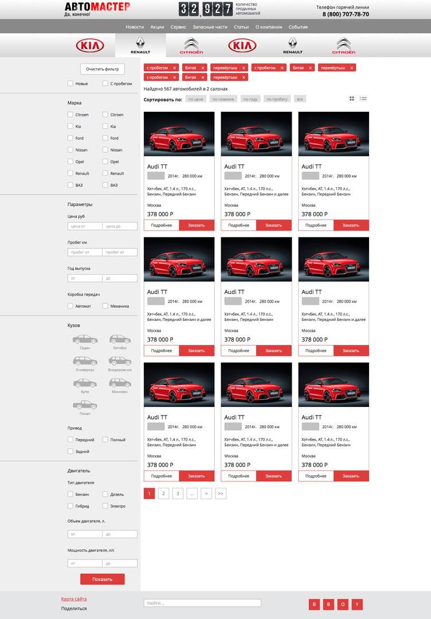431x619 pixels.
Task: Open the Новости menu item
Action: coord(135,27)
